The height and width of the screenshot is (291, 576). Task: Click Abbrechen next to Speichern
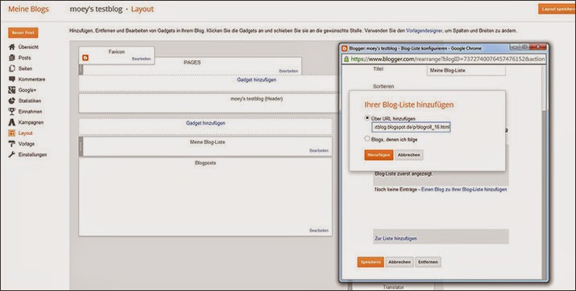400,262
